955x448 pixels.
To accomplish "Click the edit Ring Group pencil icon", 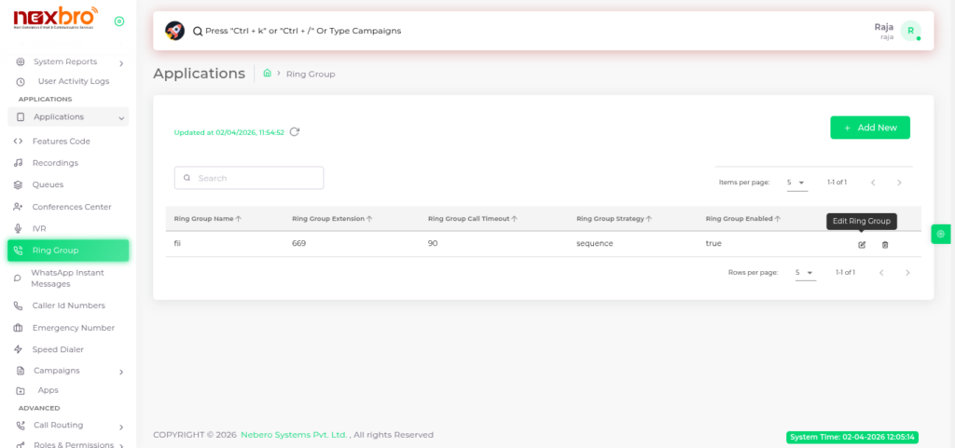I will click(862, 245).
